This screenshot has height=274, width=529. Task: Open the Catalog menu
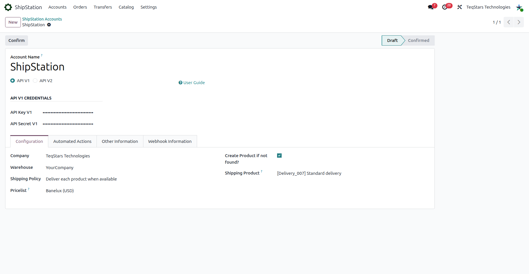[126, 7]
